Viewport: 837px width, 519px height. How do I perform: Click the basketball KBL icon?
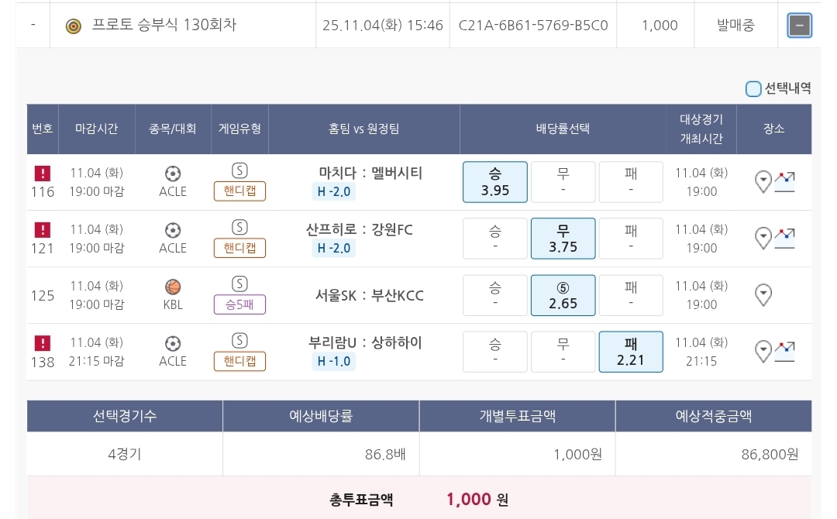click(x=173, y=287)
